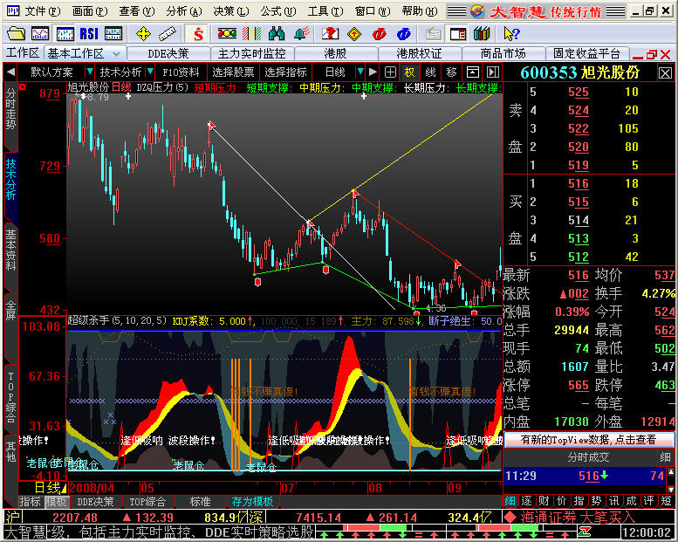Click the small green-red Z icon near clock
The height and width of the screenshot is (542, 678).
586,532
